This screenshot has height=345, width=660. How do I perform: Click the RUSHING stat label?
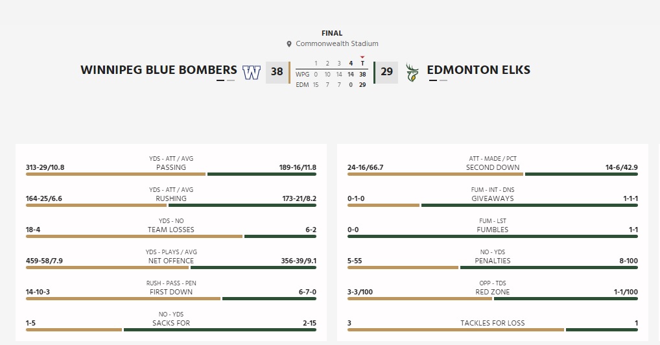(x=171, y=198)
